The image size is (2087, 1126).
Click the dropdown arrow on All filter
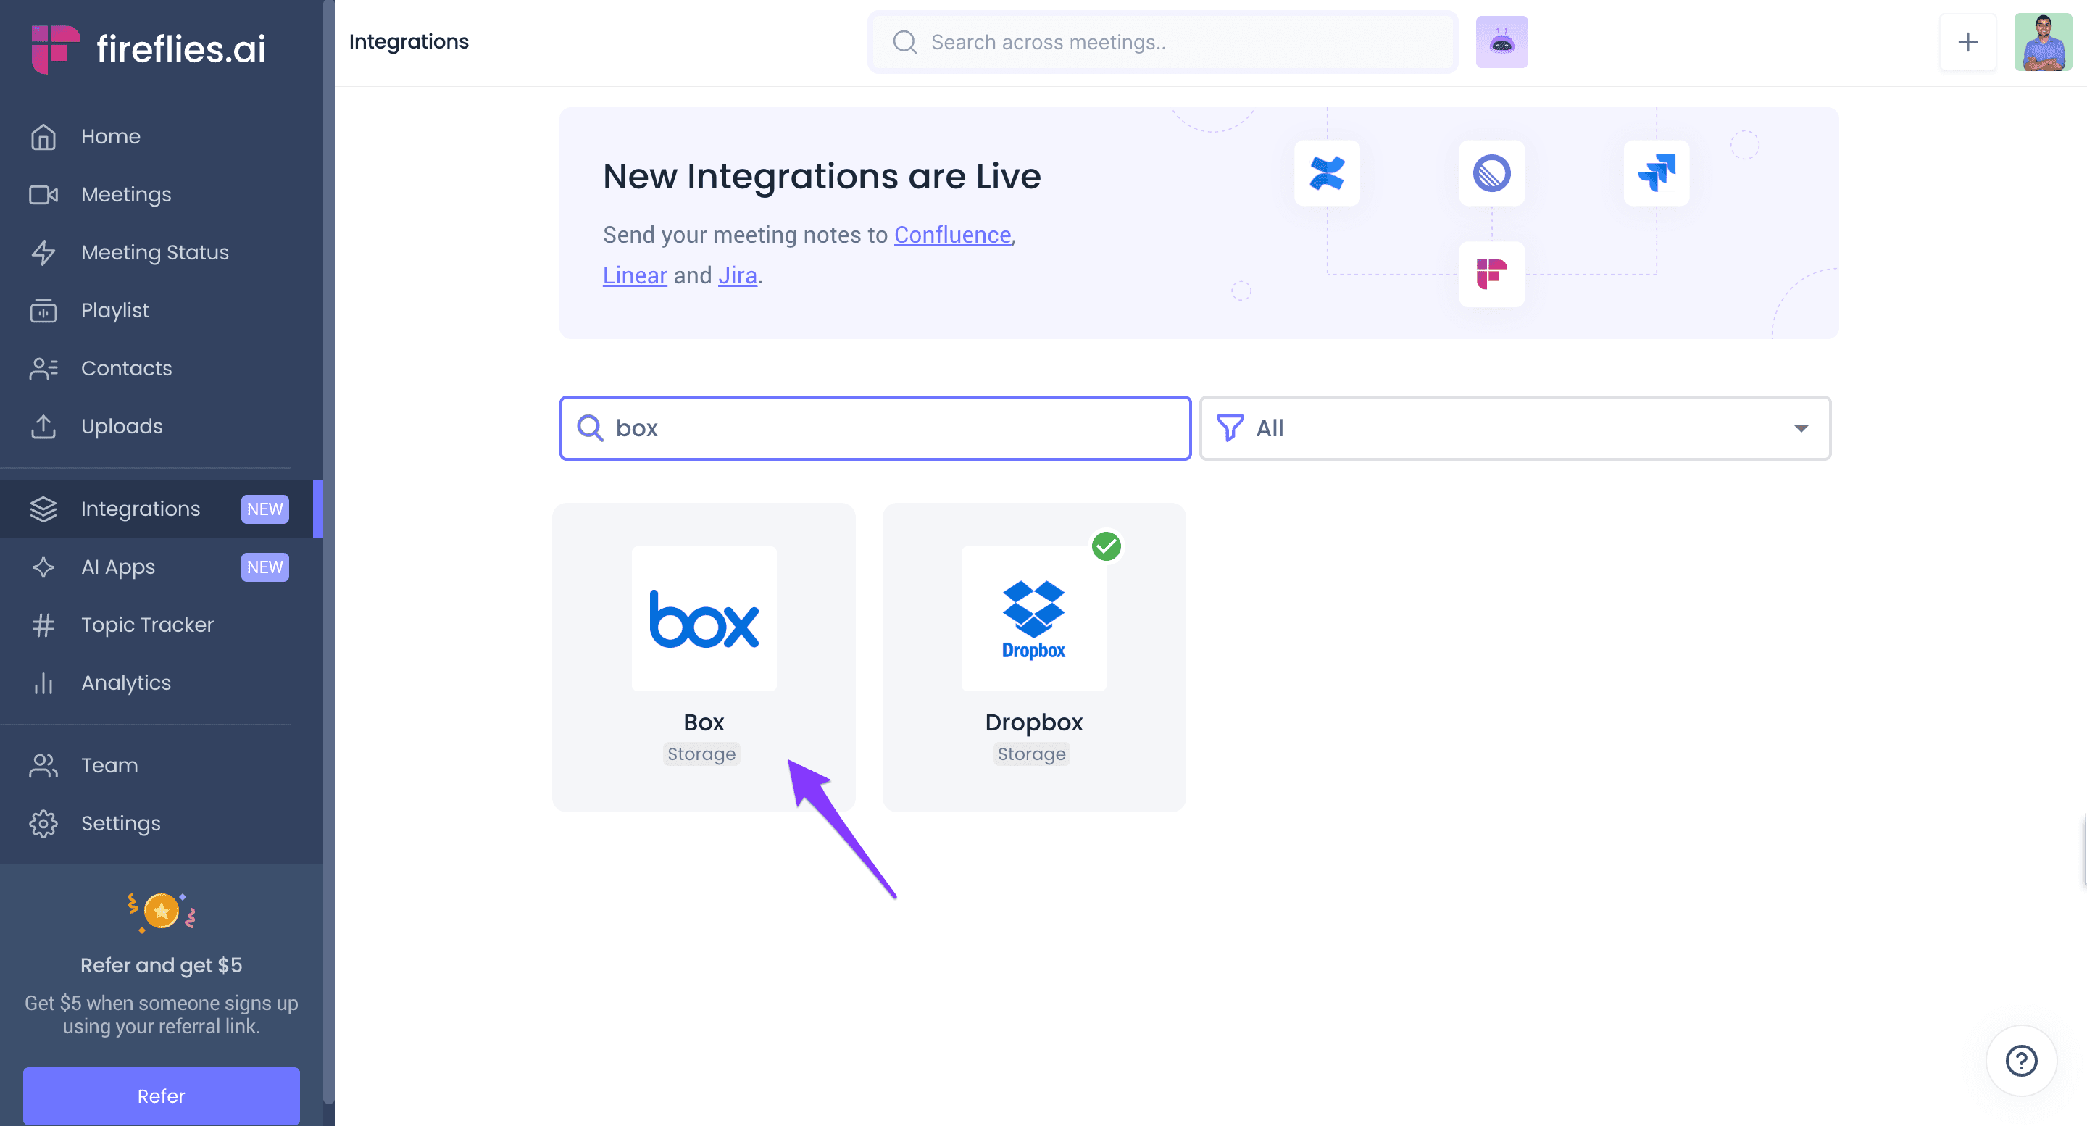[x=1800, y=428]
